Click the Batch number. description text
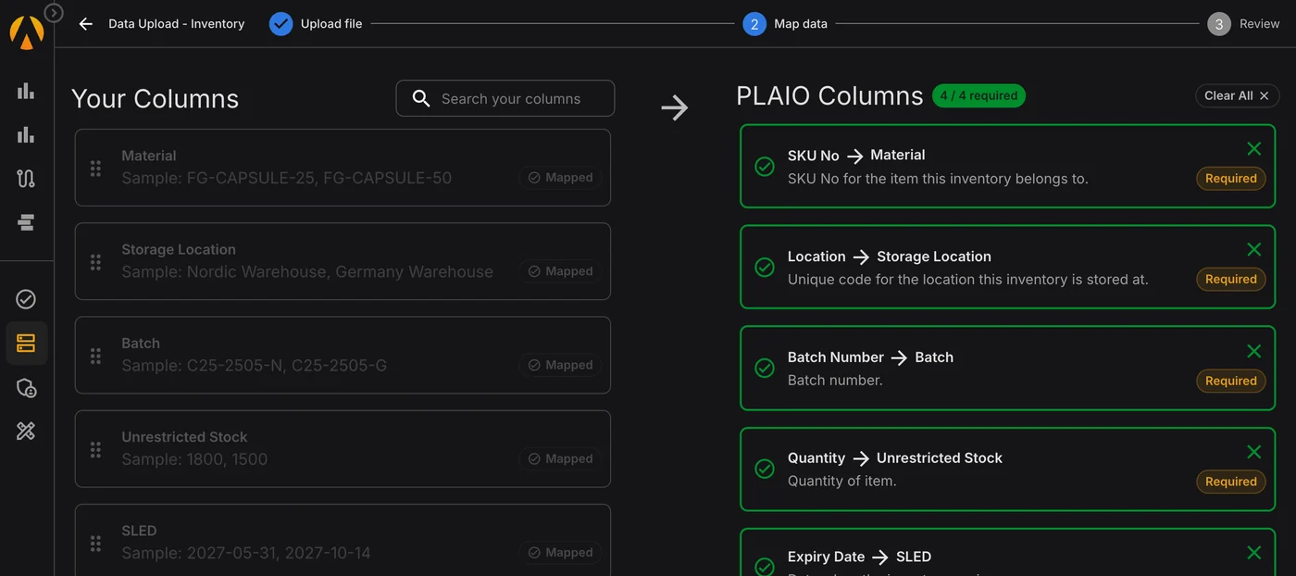 835,381
